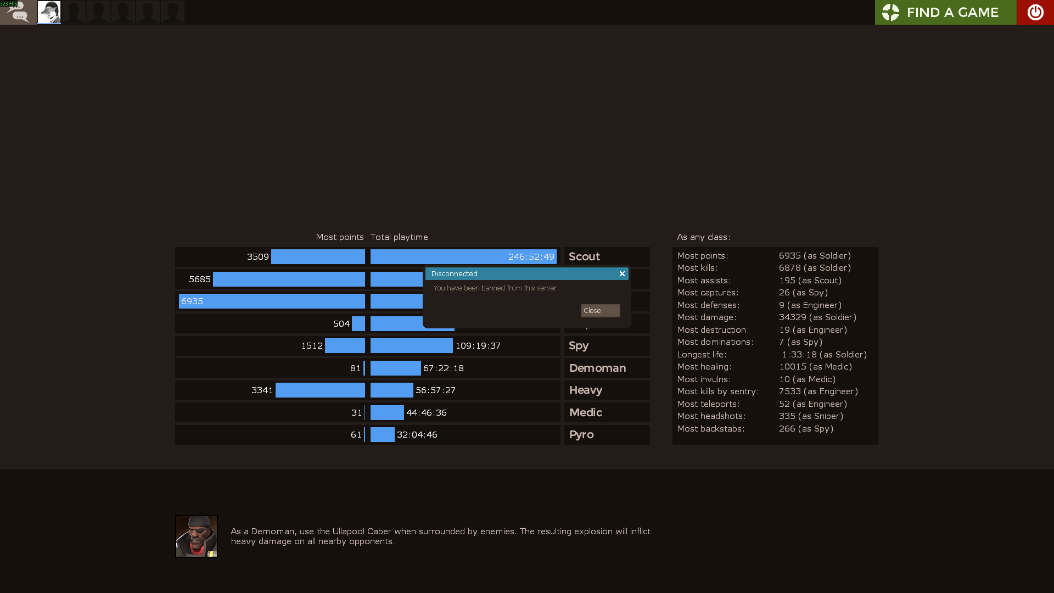The image size is (1054, 593).
Task: Click the Scout most points bar with 3509
Action: [318, 257]
